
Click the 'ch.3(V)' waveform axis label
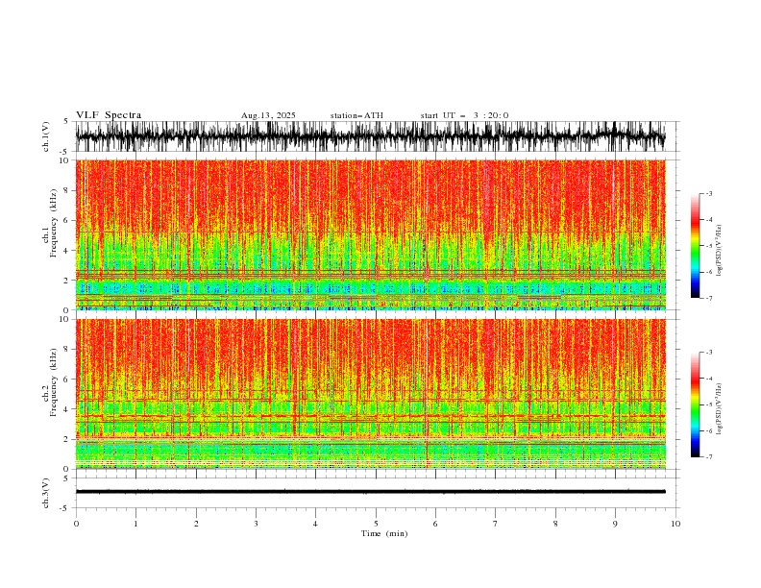(x=46, y=493)
